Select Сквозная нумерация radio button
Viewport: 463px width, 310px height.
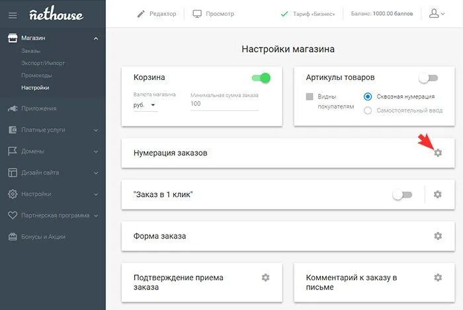pos(368,97)
